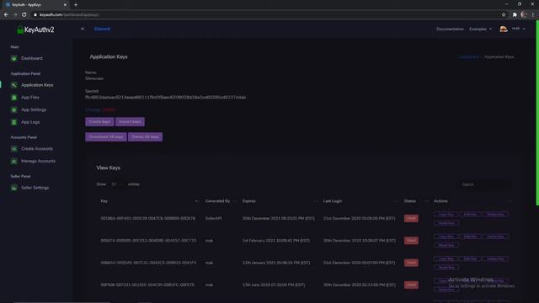
Task: Select the application secret hash text
Action: click(x=165, y=98)
